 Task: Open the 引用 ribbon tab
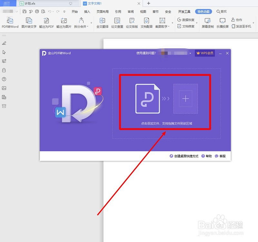point(118,12)
